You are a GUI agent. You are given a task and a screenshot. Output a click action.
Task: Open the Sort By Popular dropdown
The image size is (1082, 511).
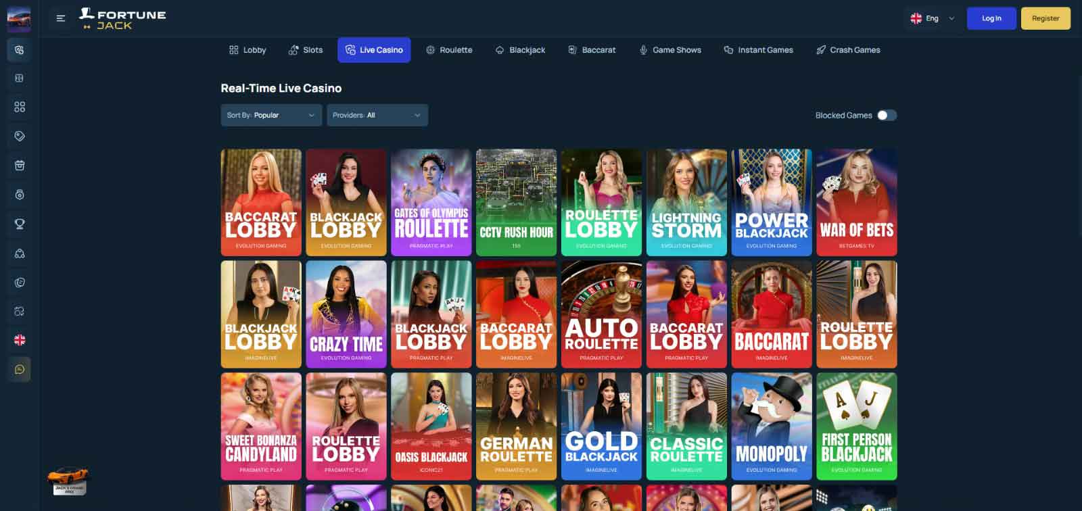(x=271, y=115)
